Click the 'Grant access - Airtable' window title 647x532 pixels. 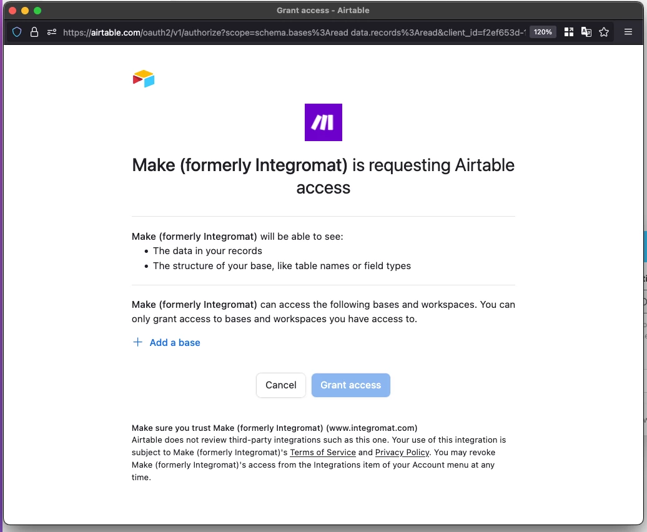coord(323,11)
